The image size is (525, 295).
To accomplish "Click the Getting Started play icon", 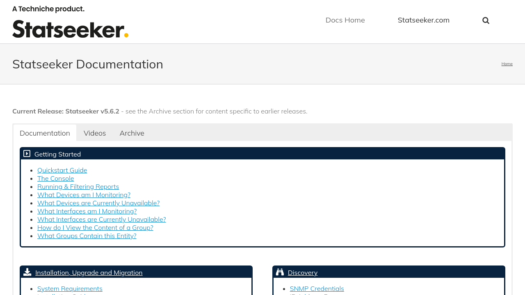I will coord(27,154).
